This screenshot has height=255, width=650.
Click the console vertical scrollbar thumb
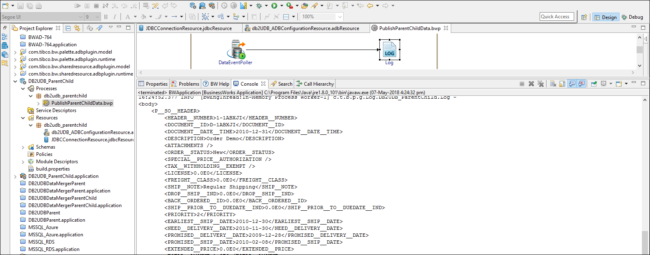645,243
